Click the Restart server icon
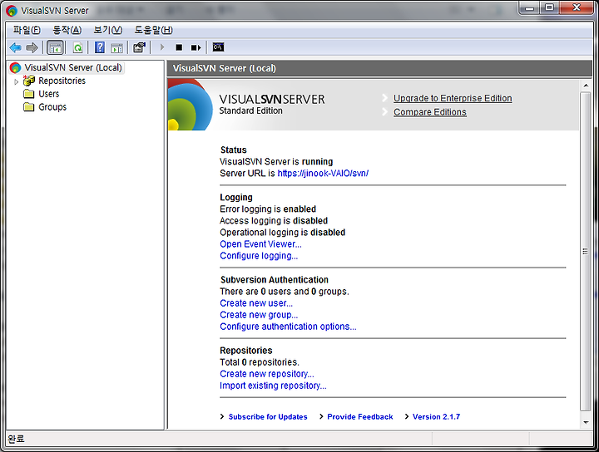Image resolution: width=599 pixels, height=452 pixels. pos(196,47)
